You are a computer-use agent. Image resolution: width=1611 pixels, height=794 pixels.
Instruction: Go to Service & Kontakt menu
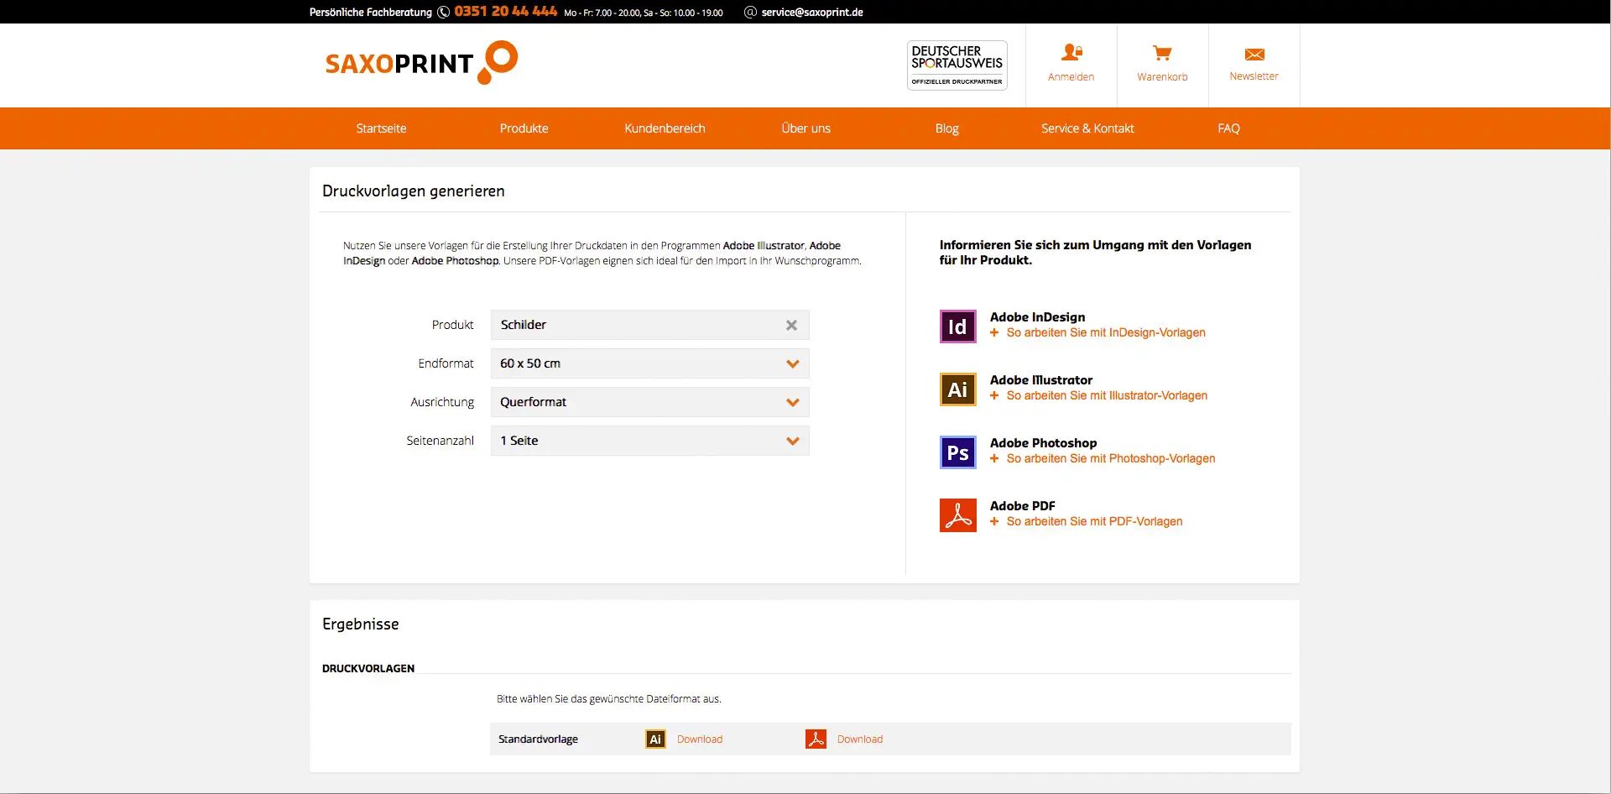click(1087, 128)
